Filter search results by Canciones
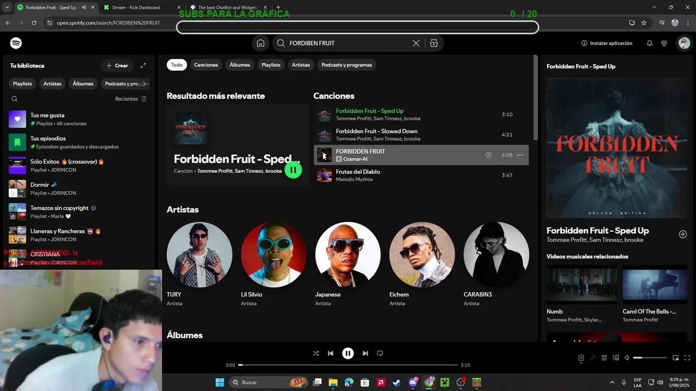 pos(206,65)
